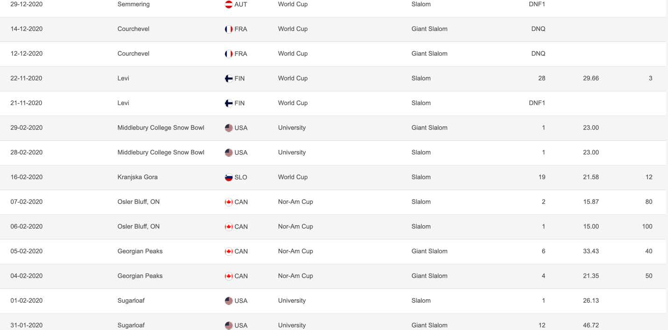Click the France flag on 14-12-2020 Courchevel row
The width and height of the screenshot is (668, 330).
coord(229,29)
